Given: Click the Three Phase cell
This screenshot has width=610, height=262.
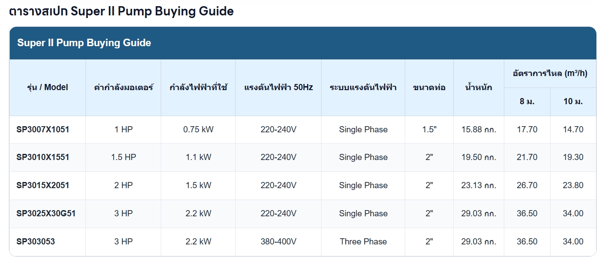Looking at the screenshot, I should click(x=363, y=242).
